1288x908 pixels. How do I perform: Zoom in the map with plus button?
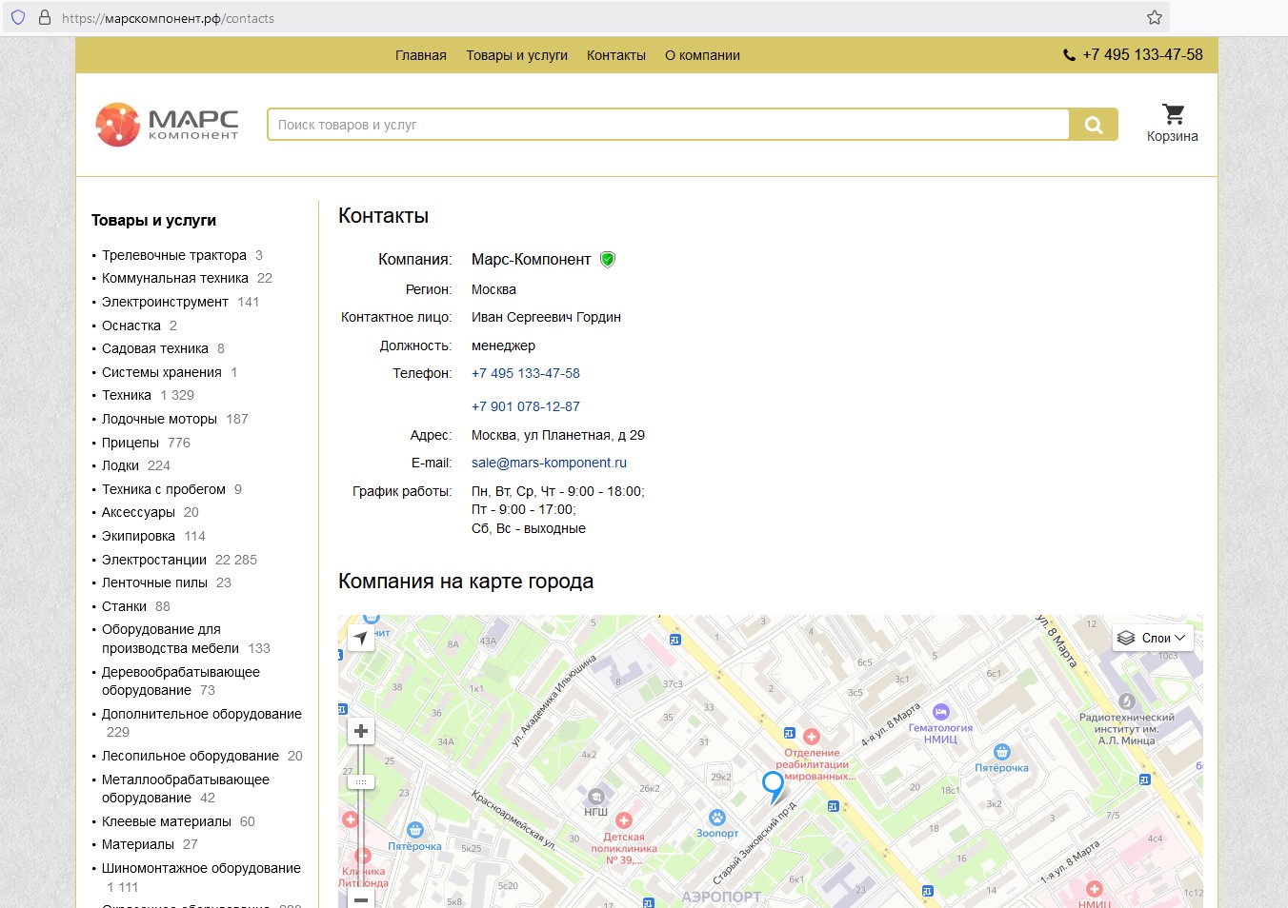tap(361, 731)
